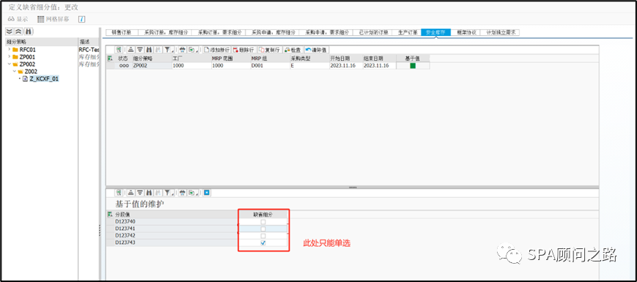Open the export icon in lower grid toolbar
The image size is (637, 282).
click(193, 193)
